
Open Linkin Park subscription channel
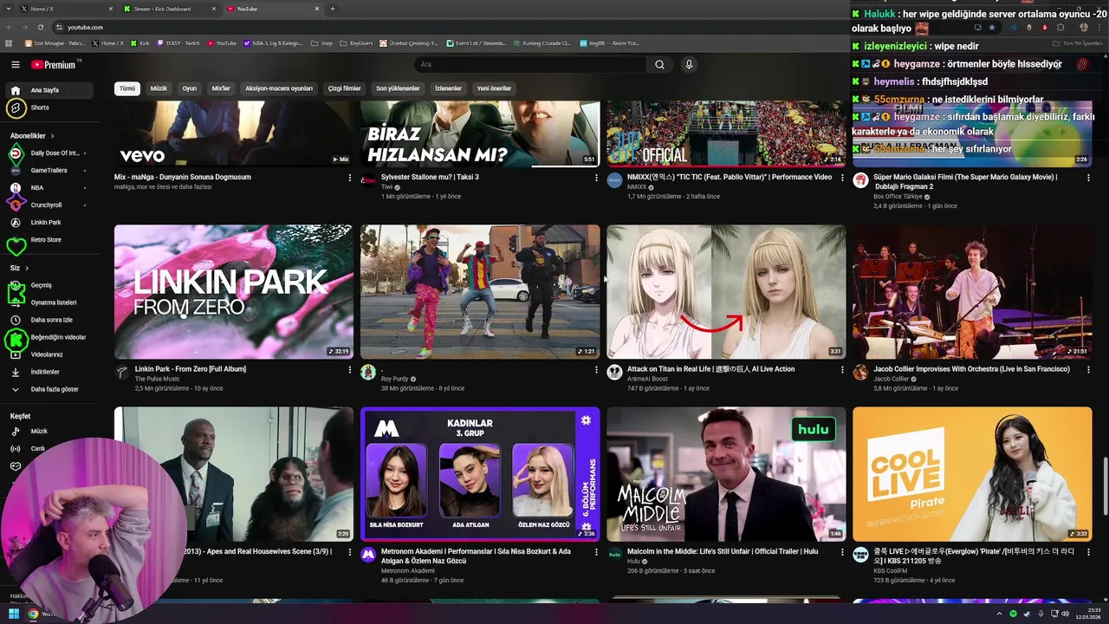coord(50,223)
